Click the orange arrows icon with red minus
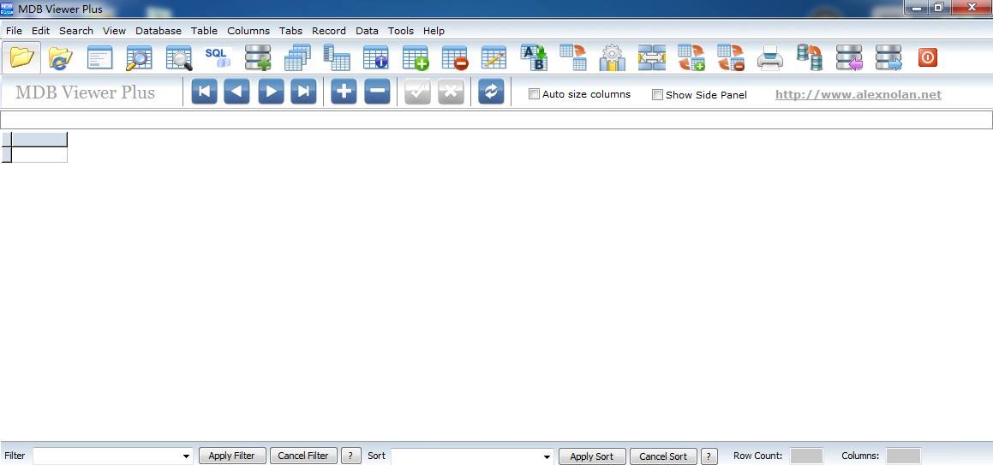 point(731,57)
